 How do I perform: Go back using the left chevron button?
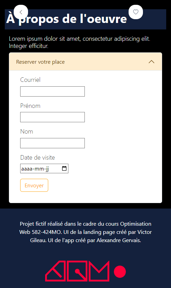click(x=21, y=12)
